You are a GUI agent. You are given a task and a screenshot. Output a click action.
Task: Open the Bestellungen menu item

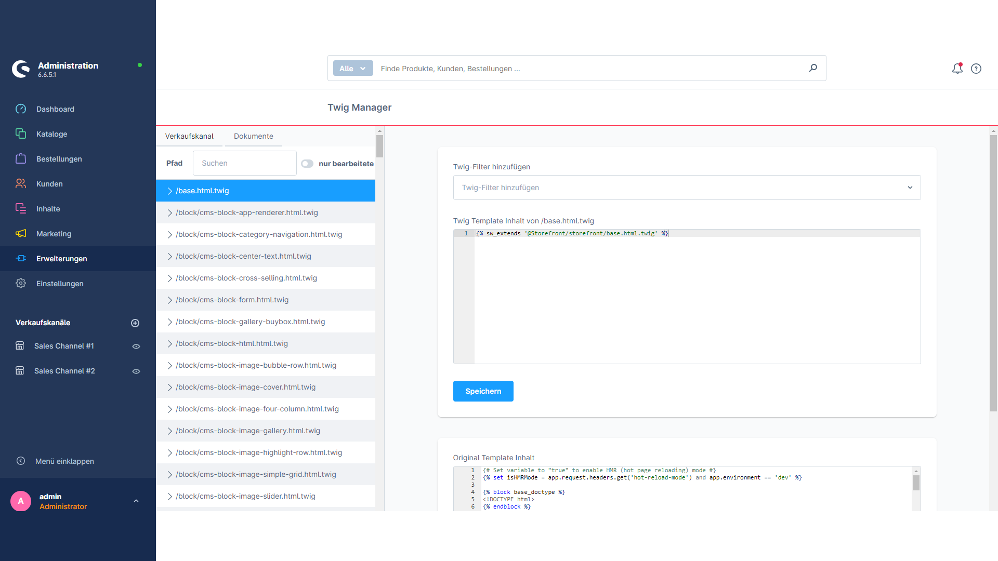(x=78, y=159)
